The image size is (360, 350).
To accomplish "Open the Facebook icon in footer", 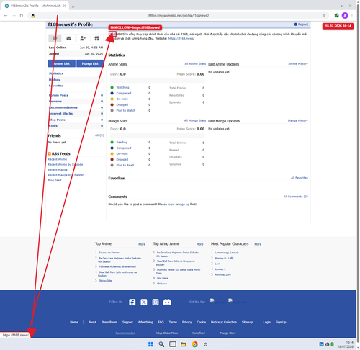I will pyautogui.click(x=132, y=302).
